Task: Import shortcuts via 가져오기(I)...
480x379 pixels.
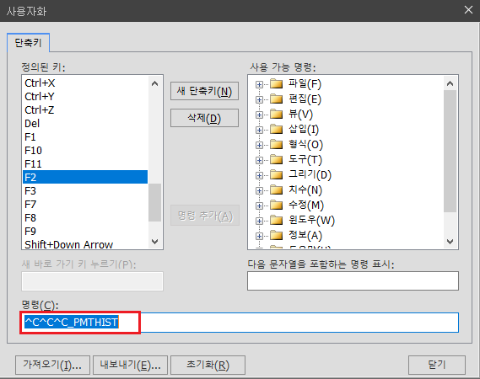Action: (52, 365)
